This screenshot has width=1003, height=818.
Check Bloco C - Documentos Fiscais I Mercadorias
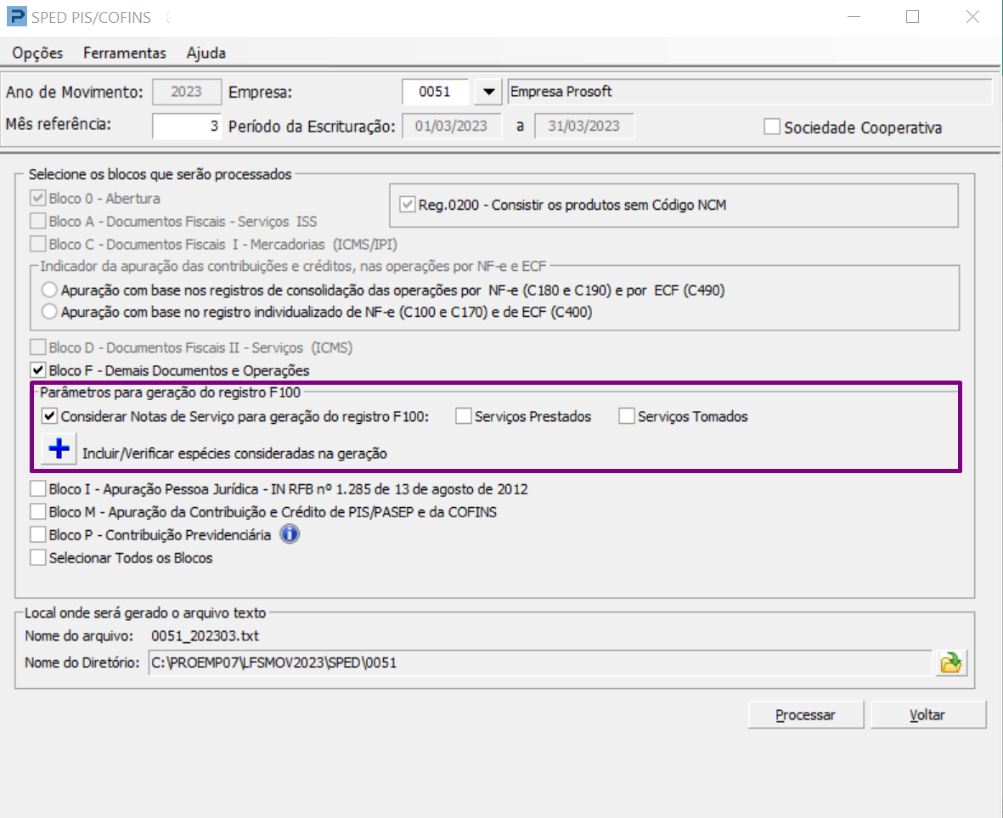(x=37, y=244)
